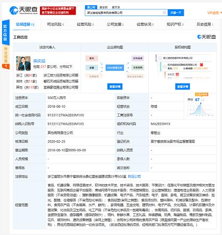The width and height of the screenshot is (222, 235).
Task: Open the VIP会员 dropdown
Action: (x=214, y=13)
